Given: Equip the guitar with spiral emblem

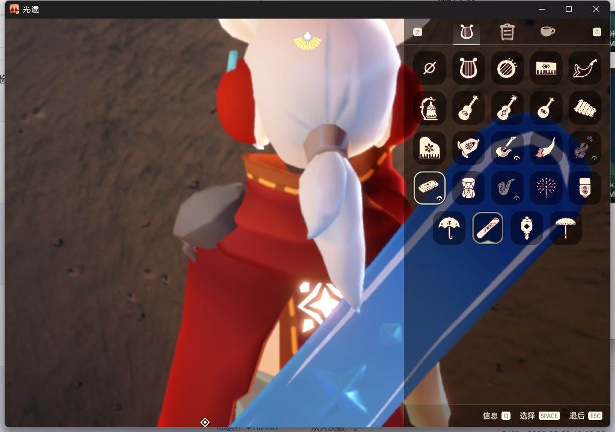Looking at the screenshot, I should (x=507, y=108).
